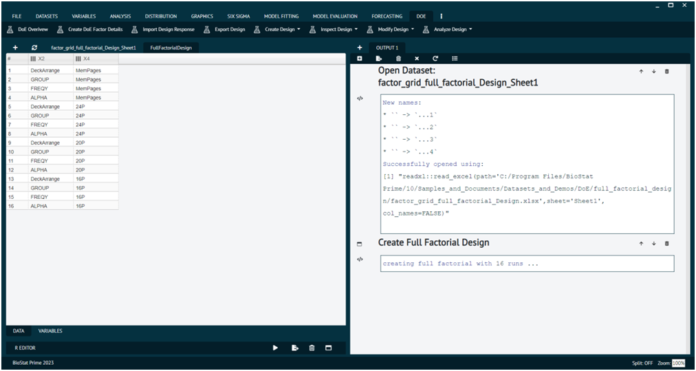Switch to the DATA tab
The image size is (696, 371).
click(18, 331)
